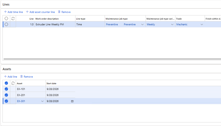Click the Start date column header
221x126 pixels.
pyautogui.click(x=60, y=83)
